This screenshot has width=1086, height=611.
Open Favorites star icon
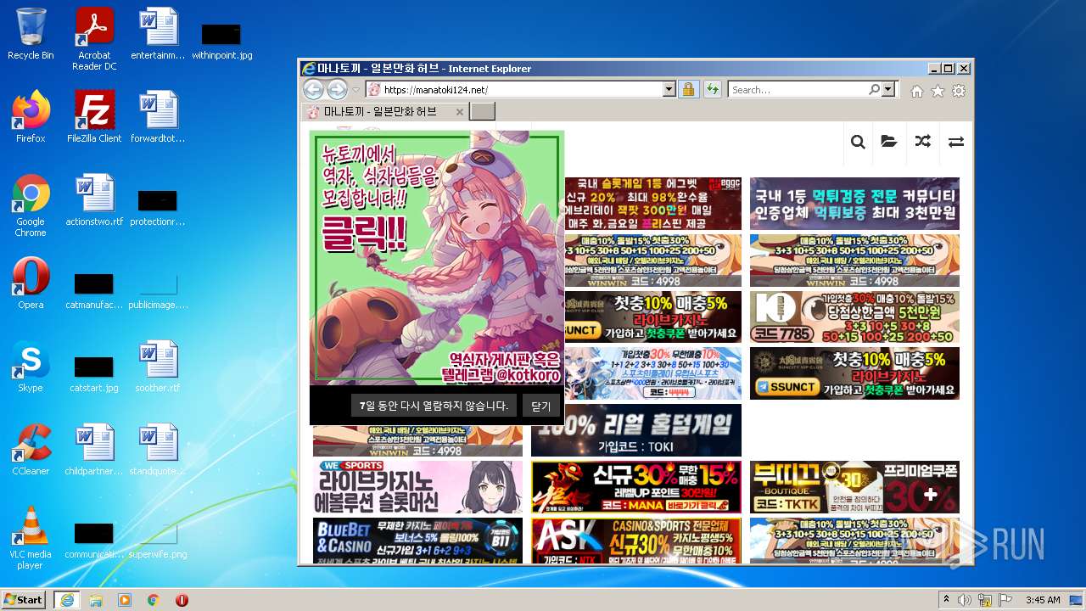(x=938, y=91)
